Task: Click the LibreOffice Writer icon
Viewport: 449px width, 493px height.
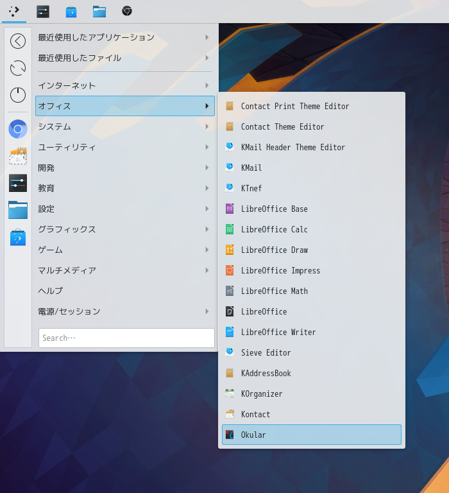Action: [230, 332]
